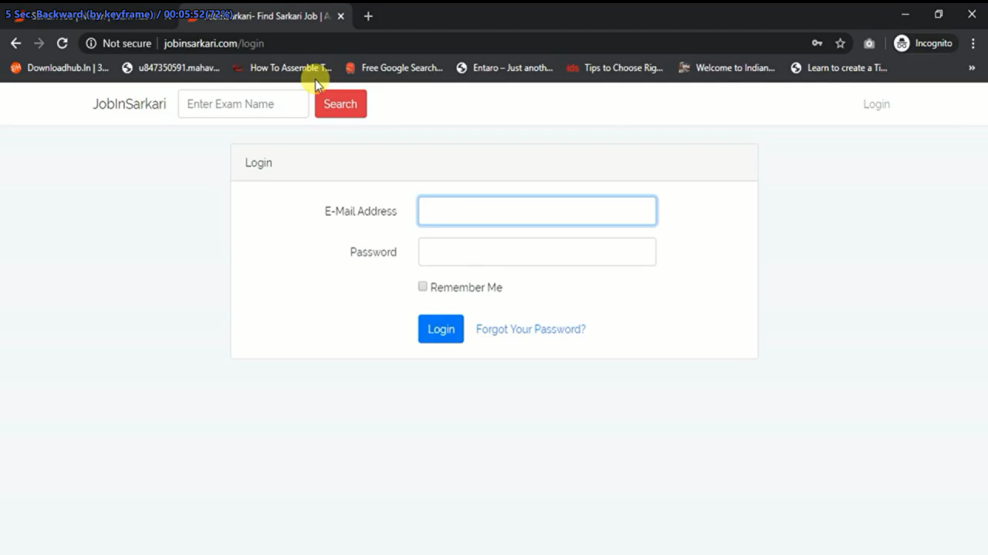The image size is (988, 555).
Task: Click the red Search button
Action: 340,104
